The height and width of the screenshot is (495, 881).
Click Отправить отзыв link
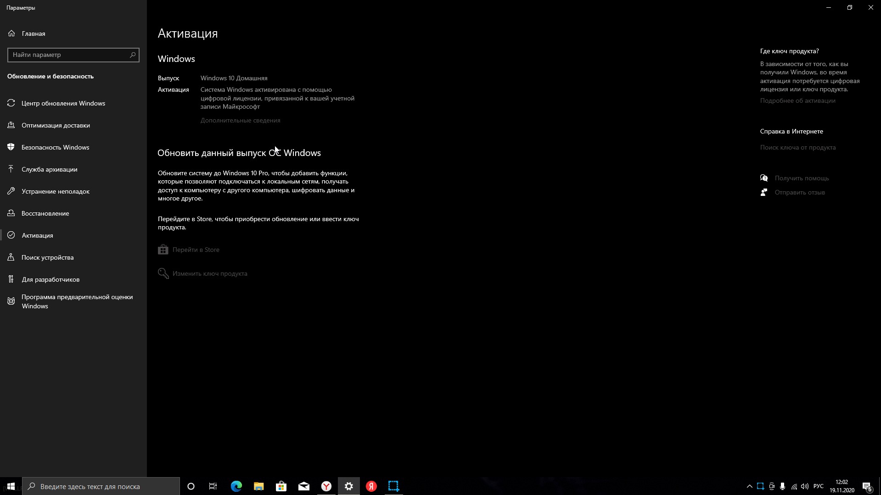coord(800,192)
